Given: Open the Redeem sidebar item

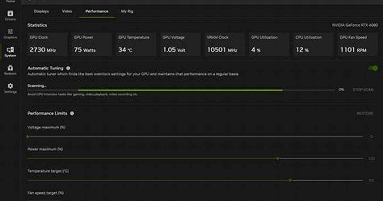Looking at the screenshot, I should (10, 70).
